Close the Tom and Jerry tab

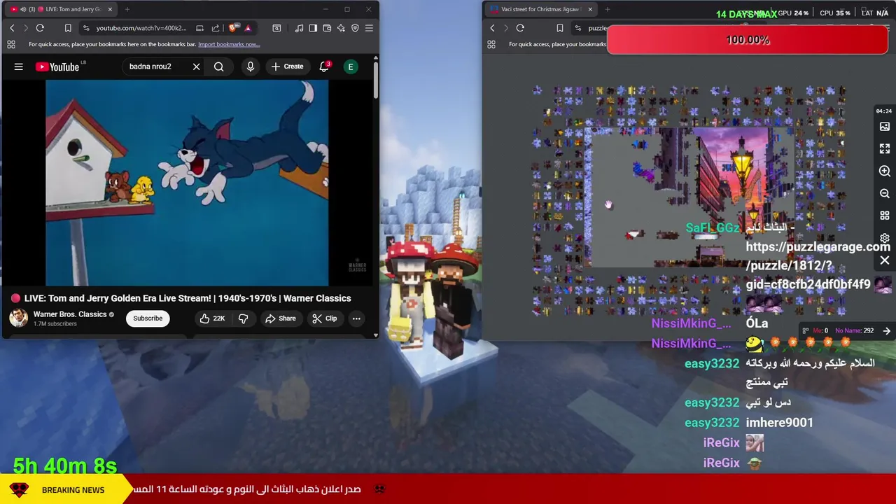pos(110,9)
